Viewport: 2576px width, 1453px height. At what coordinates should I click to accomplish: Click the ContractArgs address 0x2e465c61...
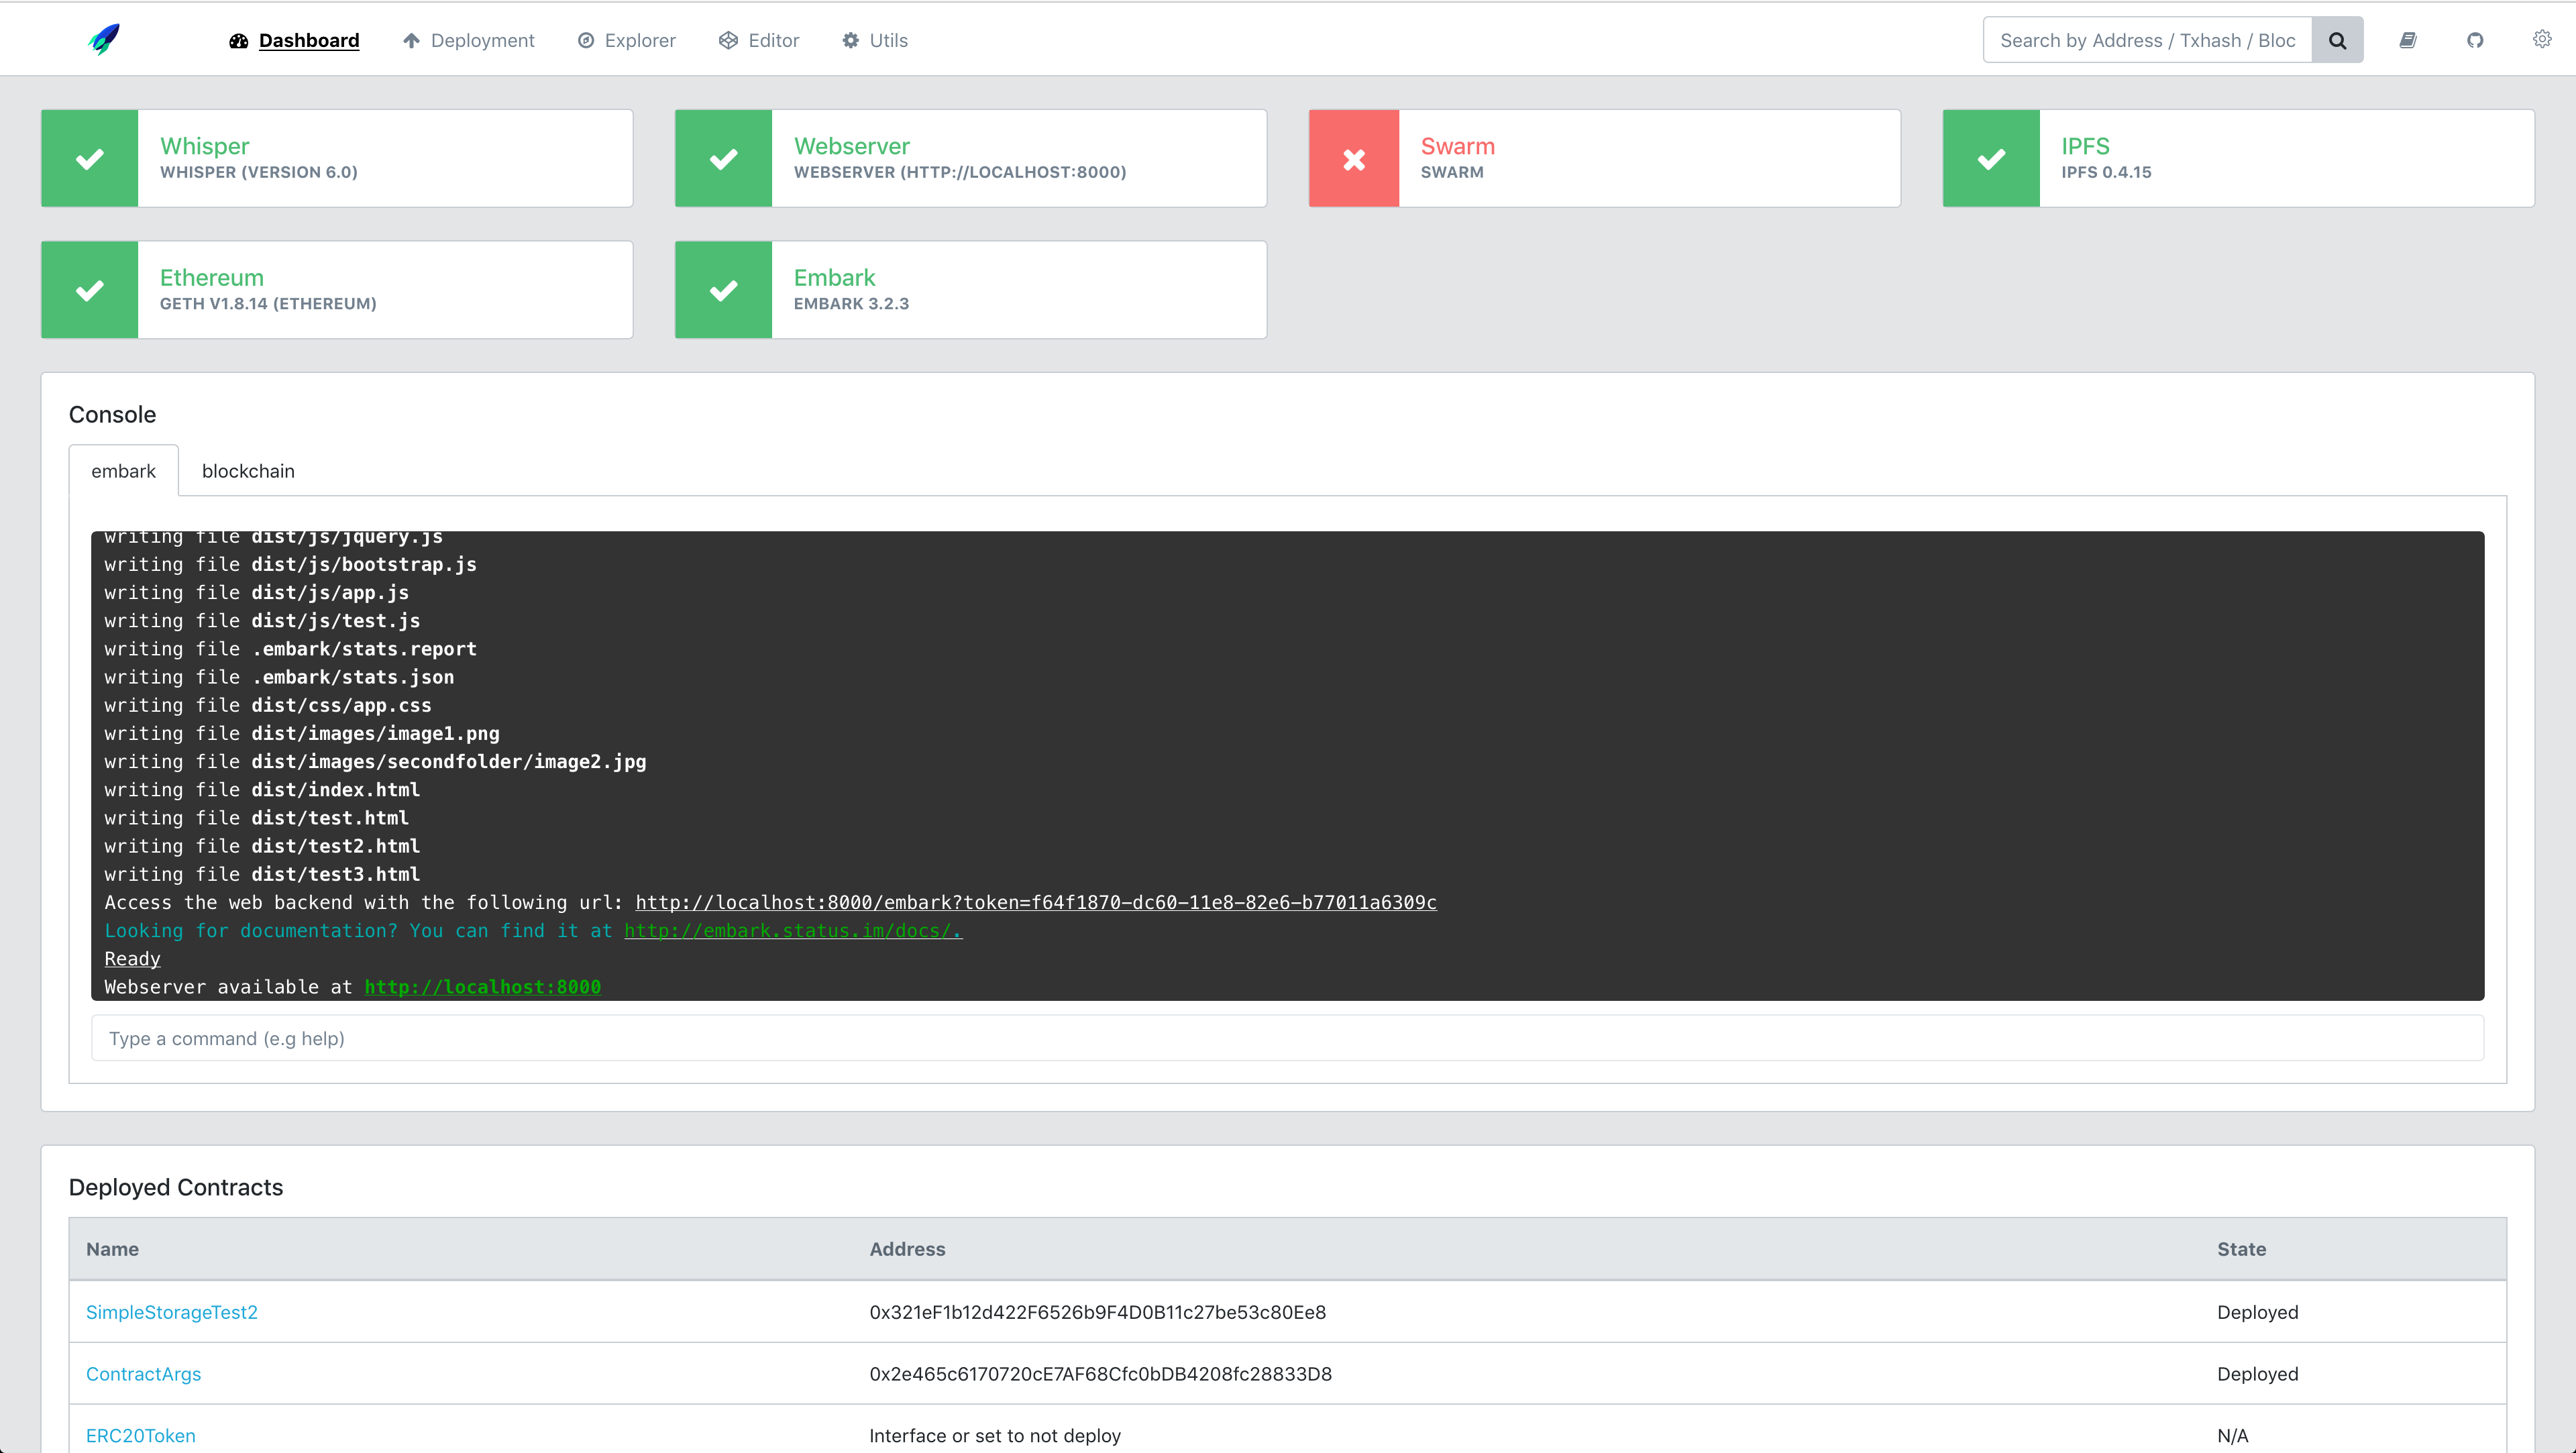tap(1101, 1374)
